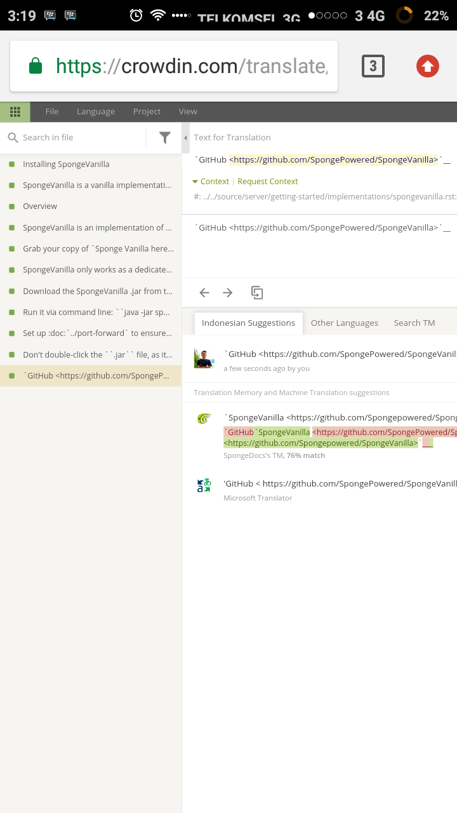Viewport: 457px width, 813px height.
Task: Click the translation text editing area
Action: [320, 246]
